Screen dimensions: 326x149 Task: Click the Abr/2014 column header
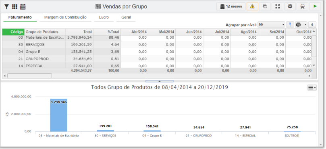[135, 32]
